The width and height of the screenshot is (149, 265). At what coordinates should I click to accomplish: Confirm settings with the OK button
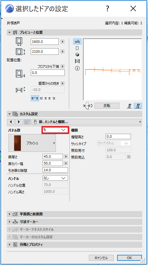click(130, 258)
